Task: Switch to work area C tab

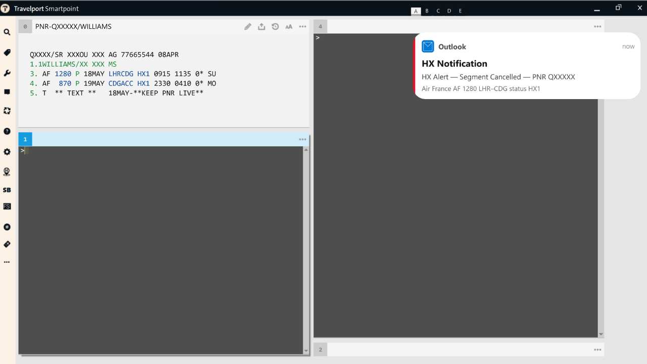Action: click(x=438, y=11)
